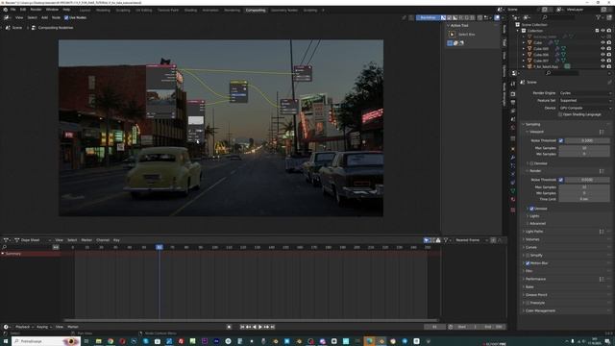
Task: Jump to the first frame
Action: pos(242,327)
